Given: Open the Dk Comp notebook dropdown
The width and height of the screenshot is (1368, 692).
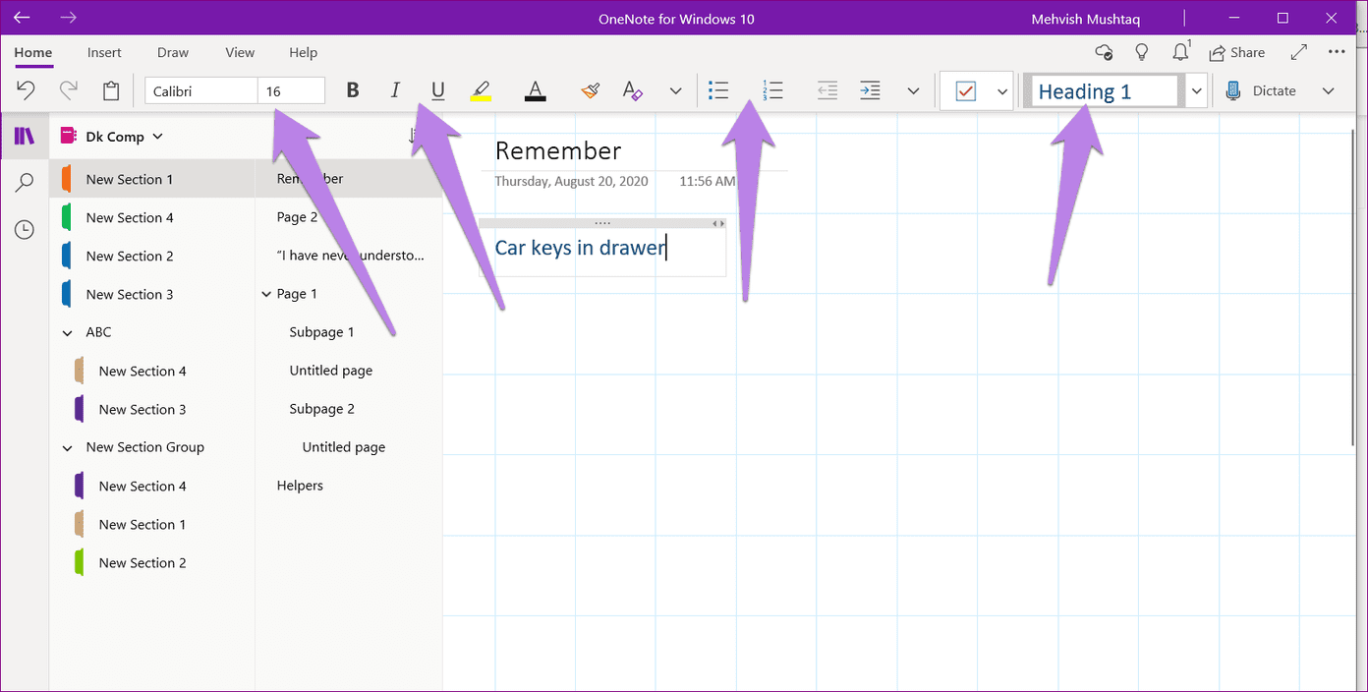Looking at the screenshot, I should click(158, 137).
